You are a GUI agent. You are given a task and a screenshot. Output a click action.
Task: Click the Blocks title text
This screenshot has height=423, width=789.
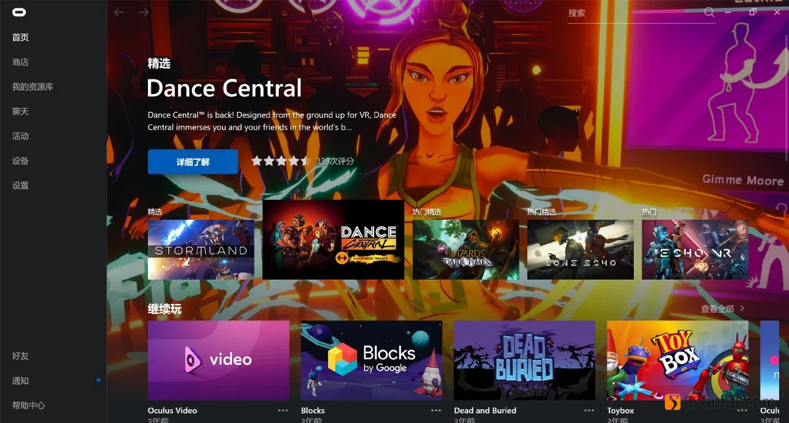tap(313, 411)
